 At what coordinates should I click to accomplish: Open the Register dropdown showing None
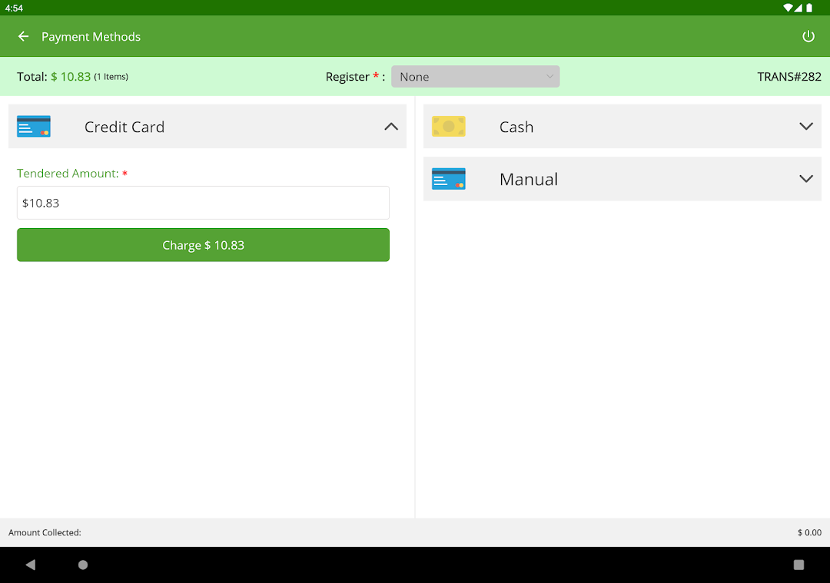(475, 77)
